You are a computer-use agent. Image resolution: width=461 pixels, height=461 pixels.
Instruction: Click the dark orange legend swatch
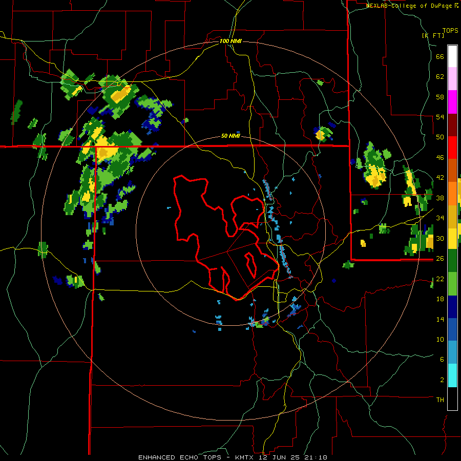452,171
